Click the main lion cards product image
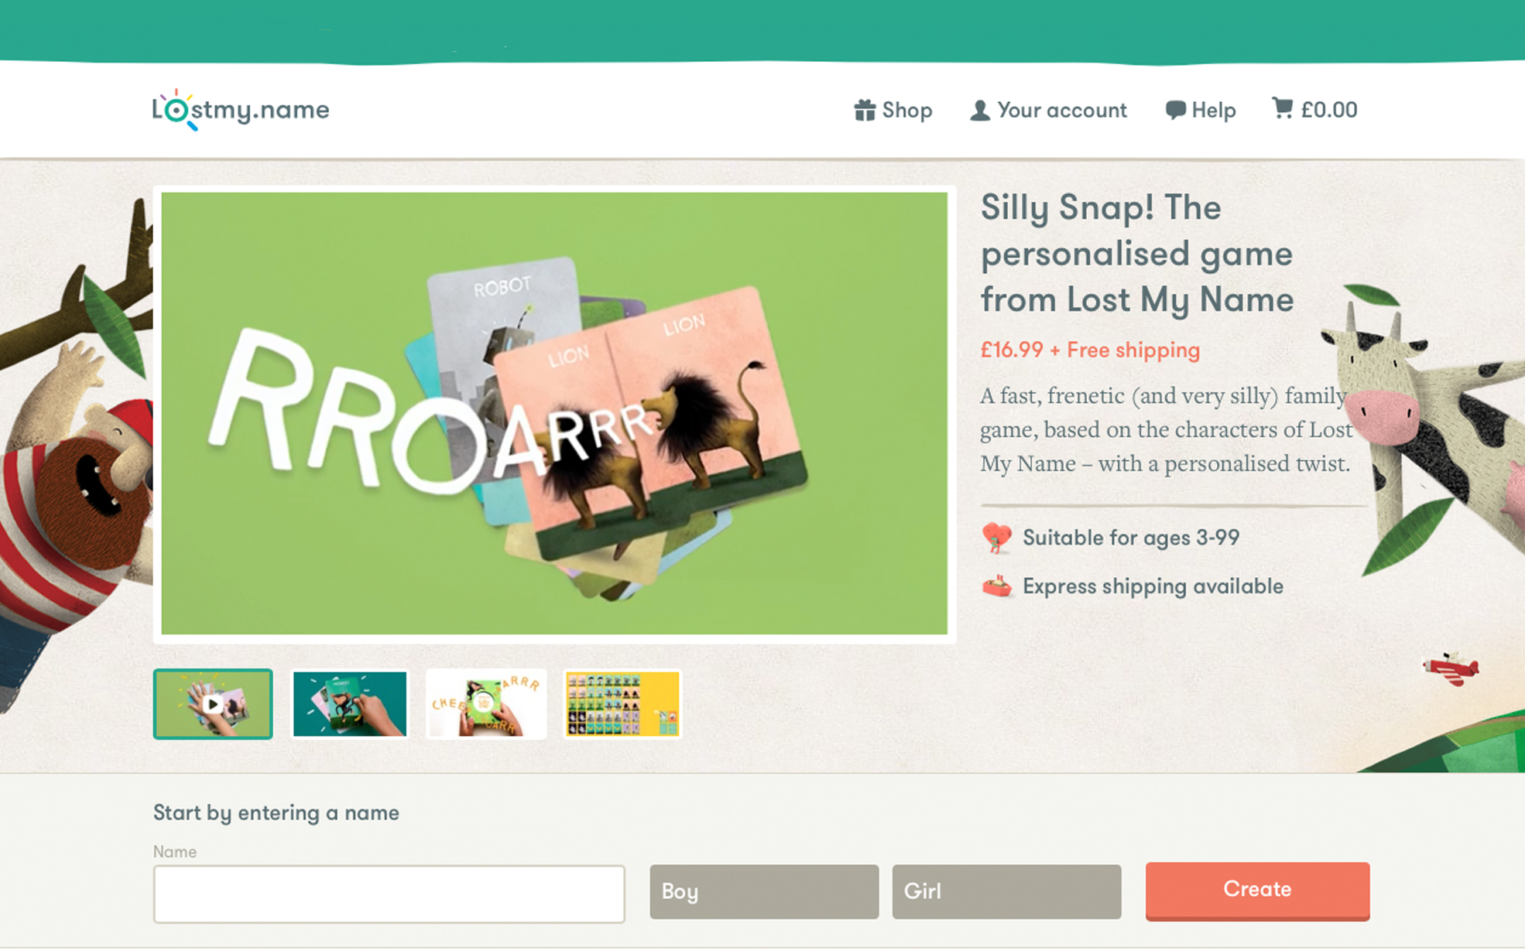This screenshot has height=950, width=1525. (x=554, y=414)
